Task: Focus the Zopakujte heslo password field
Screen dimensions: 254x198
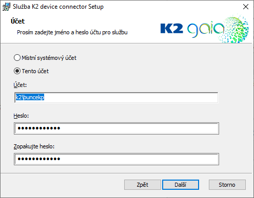Action: tap(116, 159)
